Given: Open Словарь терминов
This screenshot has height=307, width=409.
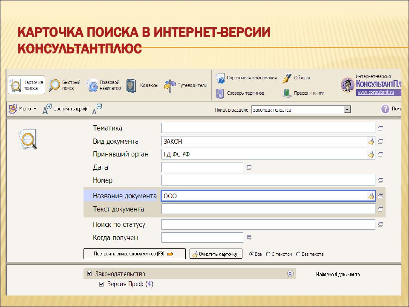Looking at the screenshot, I should [240, 93].
